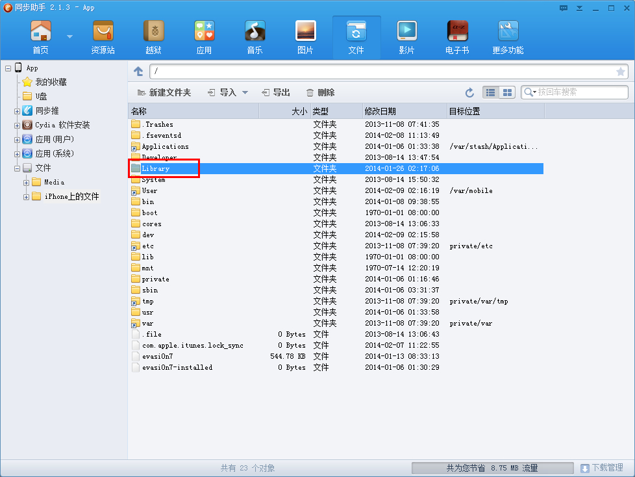Open the 影片 video section
Viewport: 635px width, 477px height.
coord(406,37)
